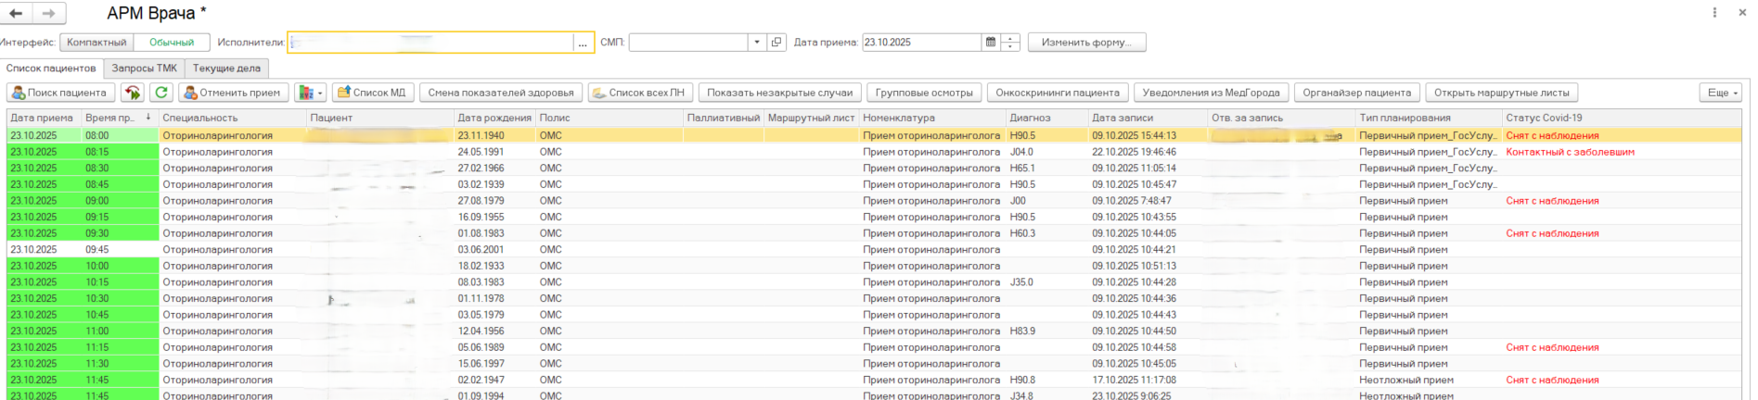1758x400 pixels.
Task: Switch to the Запросы ТМК tab
Action: (144, 69)
